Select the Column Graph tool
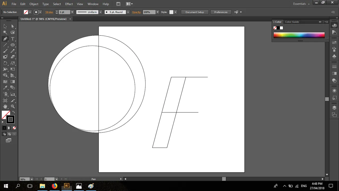The height and width of the screenshot is (191, 339). [x=13, y=94]
